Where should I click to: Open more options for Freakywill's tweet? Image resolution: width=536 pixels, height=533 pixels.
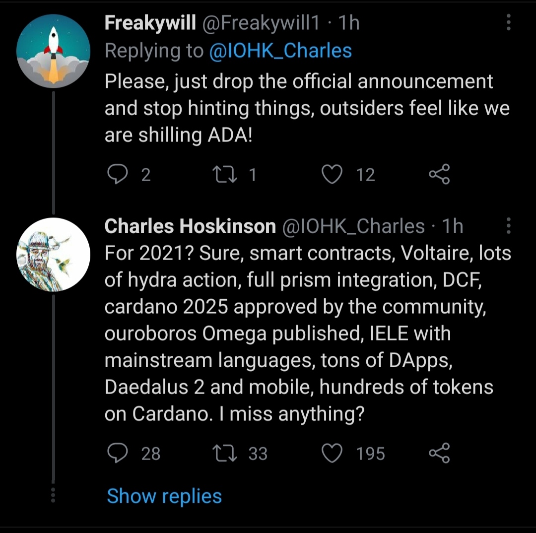pos(509,23)
